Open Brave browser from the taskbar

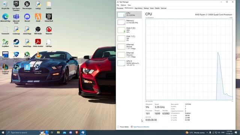tap(76, 132)
